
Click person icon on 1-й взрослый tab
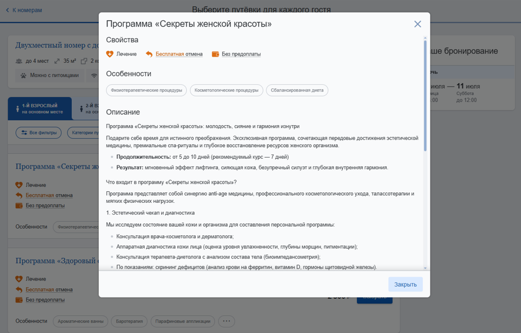pyautogui.click(x=18, y=109)
